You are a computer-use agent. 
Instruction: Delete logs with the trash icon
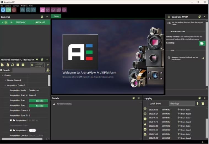[x=203, y=104]
